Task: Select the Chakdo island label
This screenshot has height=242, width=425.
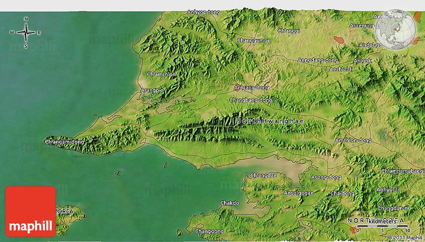Action: click(x=229, y=203)
